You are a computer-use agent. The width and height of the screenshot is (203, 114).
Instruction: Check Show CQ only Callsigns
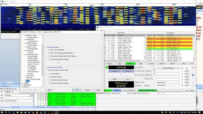[49, 50]
